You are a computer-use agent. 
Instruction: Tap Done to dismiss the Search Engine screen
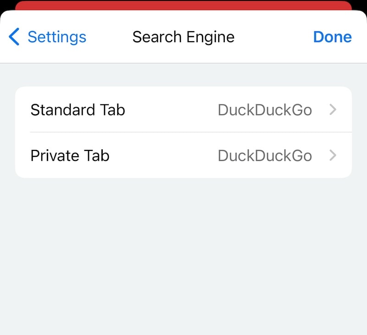(x=332, y=37)
